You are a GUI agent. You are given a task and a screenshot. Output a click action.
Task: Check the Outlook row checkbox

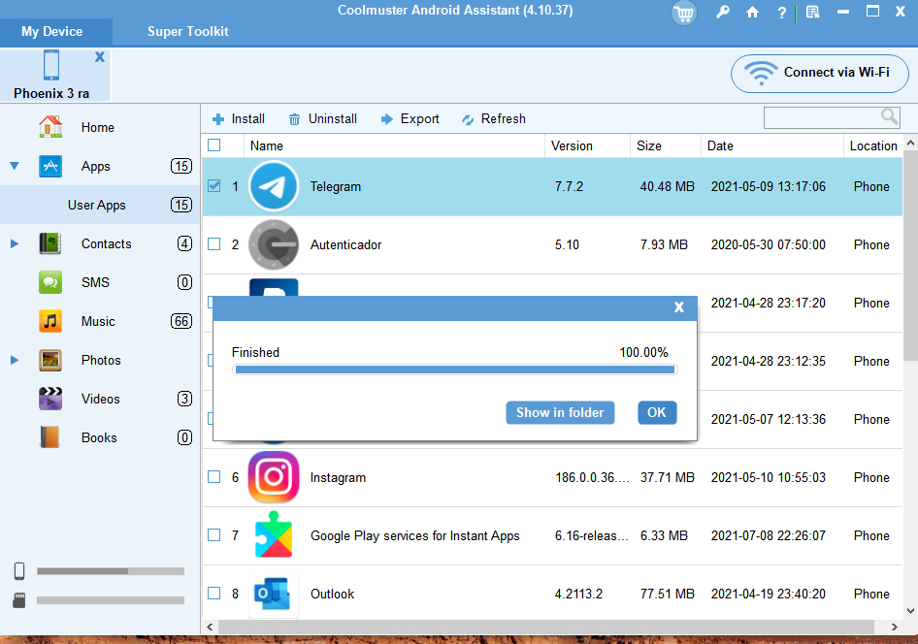[x=214, y=594]
